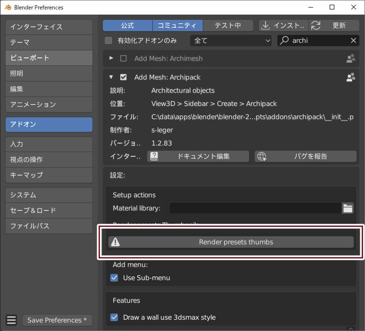Open キーマップ preferences section
Screen dimensions: 365x331
pos(49,175)
